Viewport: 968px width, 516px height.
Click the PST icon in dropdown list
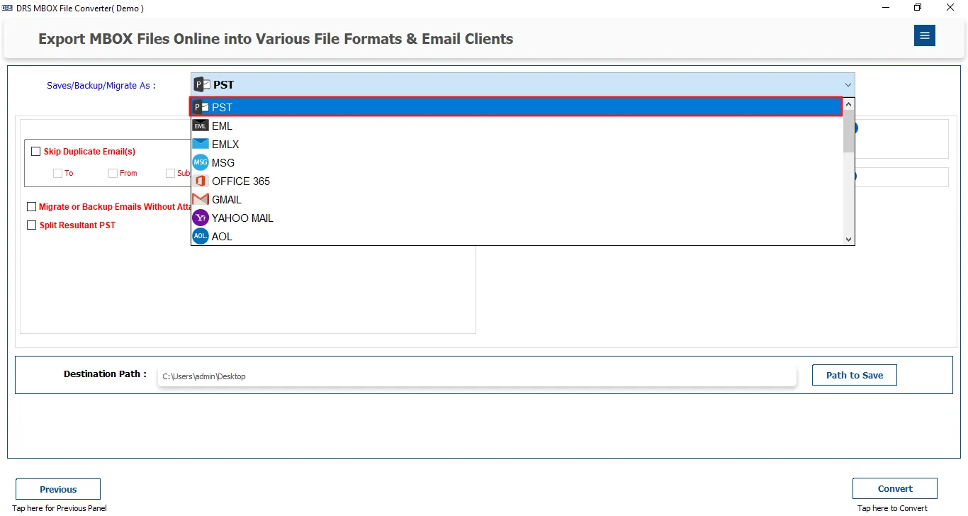pos(201,107)
